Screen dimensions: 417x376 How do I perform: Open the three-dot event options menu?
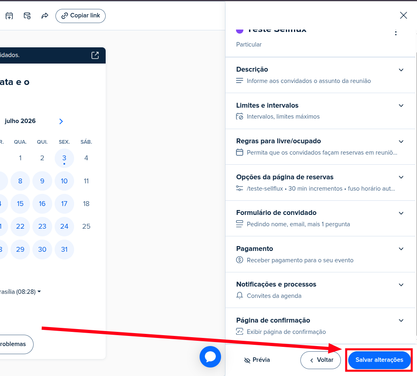click(396, 33)
